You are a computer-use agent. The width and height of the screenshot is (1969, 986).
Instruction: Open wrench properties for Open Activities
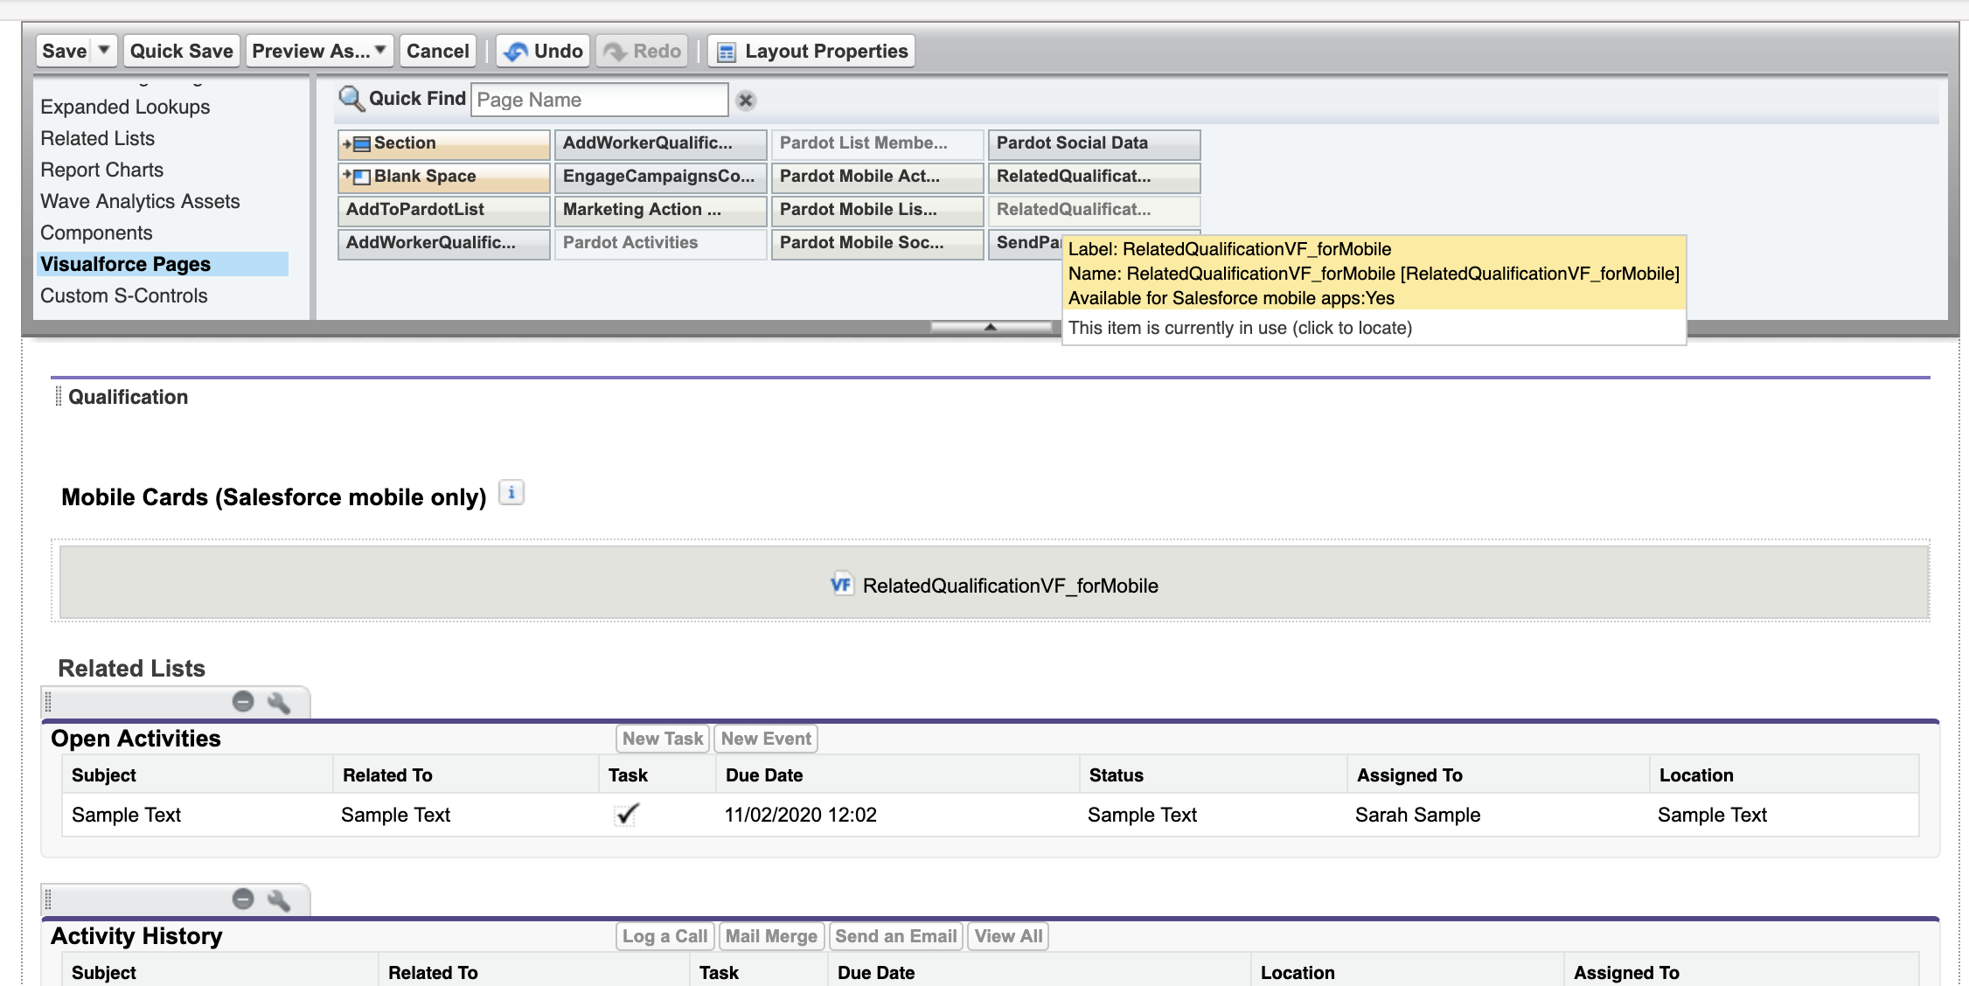(x=279, y=703)
